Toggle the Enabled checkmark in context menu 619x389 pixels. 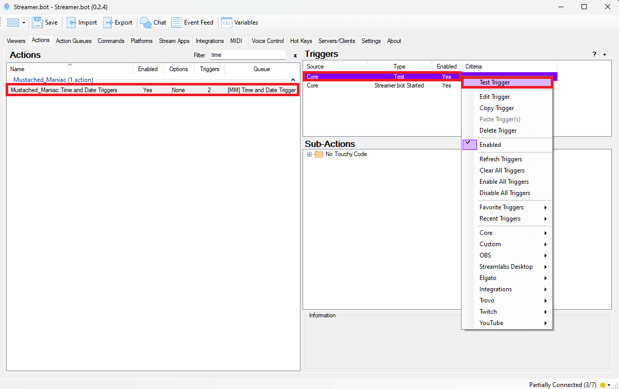470,145
